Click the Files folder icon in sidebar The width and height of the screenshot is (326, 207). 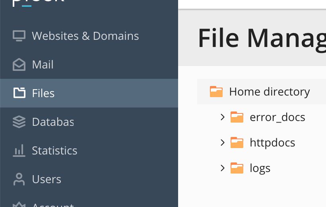click(x=19, y=93)
